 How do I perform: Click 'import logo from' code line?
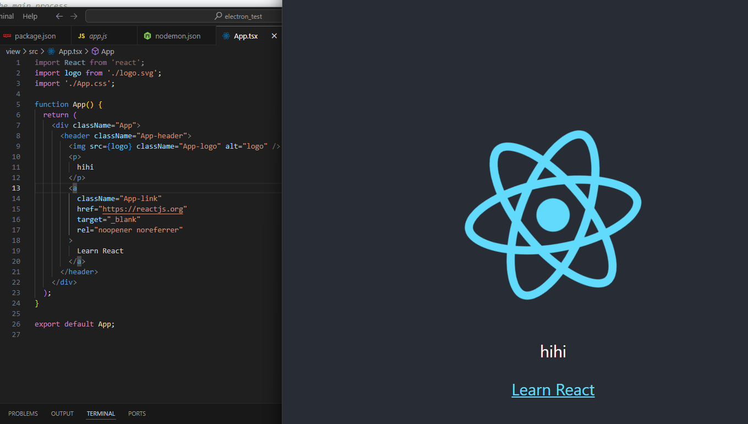98,73
